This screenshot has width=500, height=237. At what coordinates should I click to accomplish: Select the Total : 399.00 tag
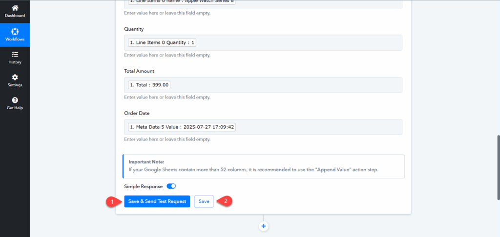[149, 85]
